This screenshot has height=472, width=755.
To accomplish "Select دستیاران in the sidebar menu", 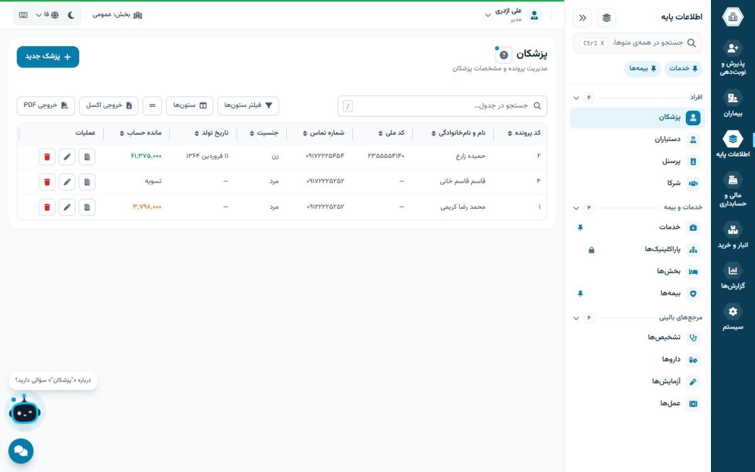I will pos(638,140).
